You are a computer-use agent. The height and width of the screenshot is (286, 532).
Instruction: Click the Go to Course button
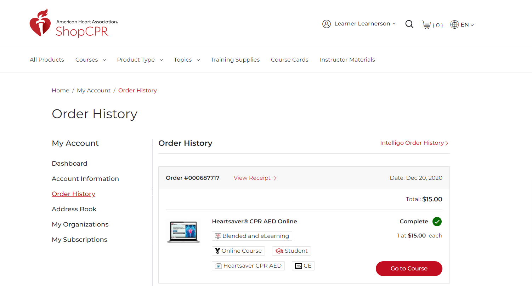click(x=409, y=269)
